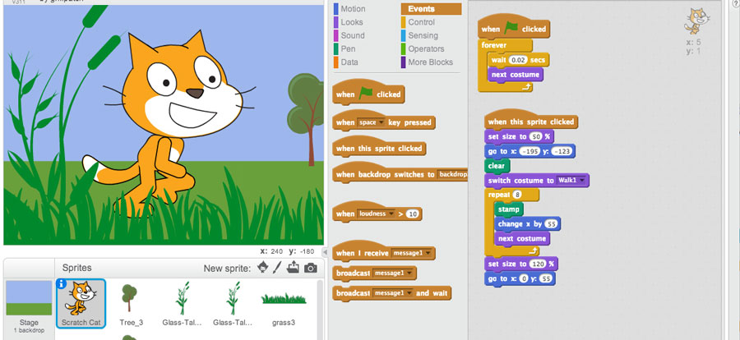Click the forever block in script
This screenshot has width=740, height=340.
(x=493, y=45)
